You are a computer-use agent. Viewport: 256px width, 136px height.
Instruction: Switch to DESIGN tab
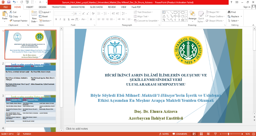[x=42, y=7]
